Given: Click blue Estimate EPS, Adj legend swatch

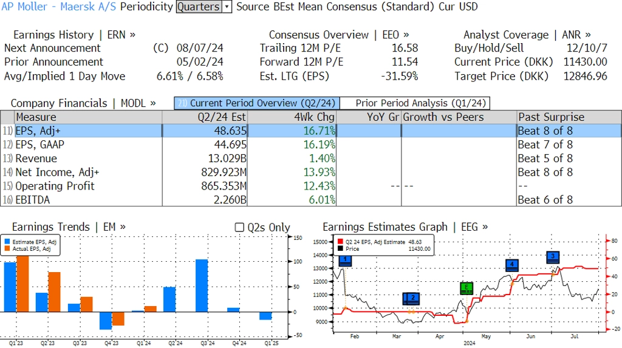Looking at the screenshot, I should pyautogui.click(x=7, y=242).
